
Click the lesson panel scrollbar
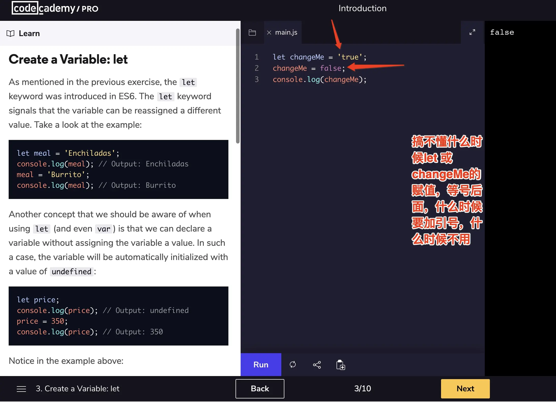[238, 87]
